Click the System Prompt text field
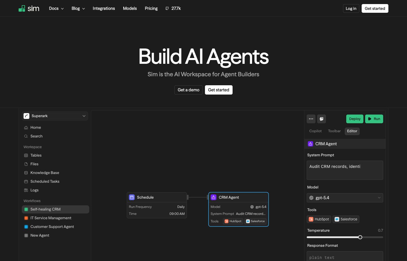Image resolution: width=407 pixels, height=261 pixels. (345, 170)
